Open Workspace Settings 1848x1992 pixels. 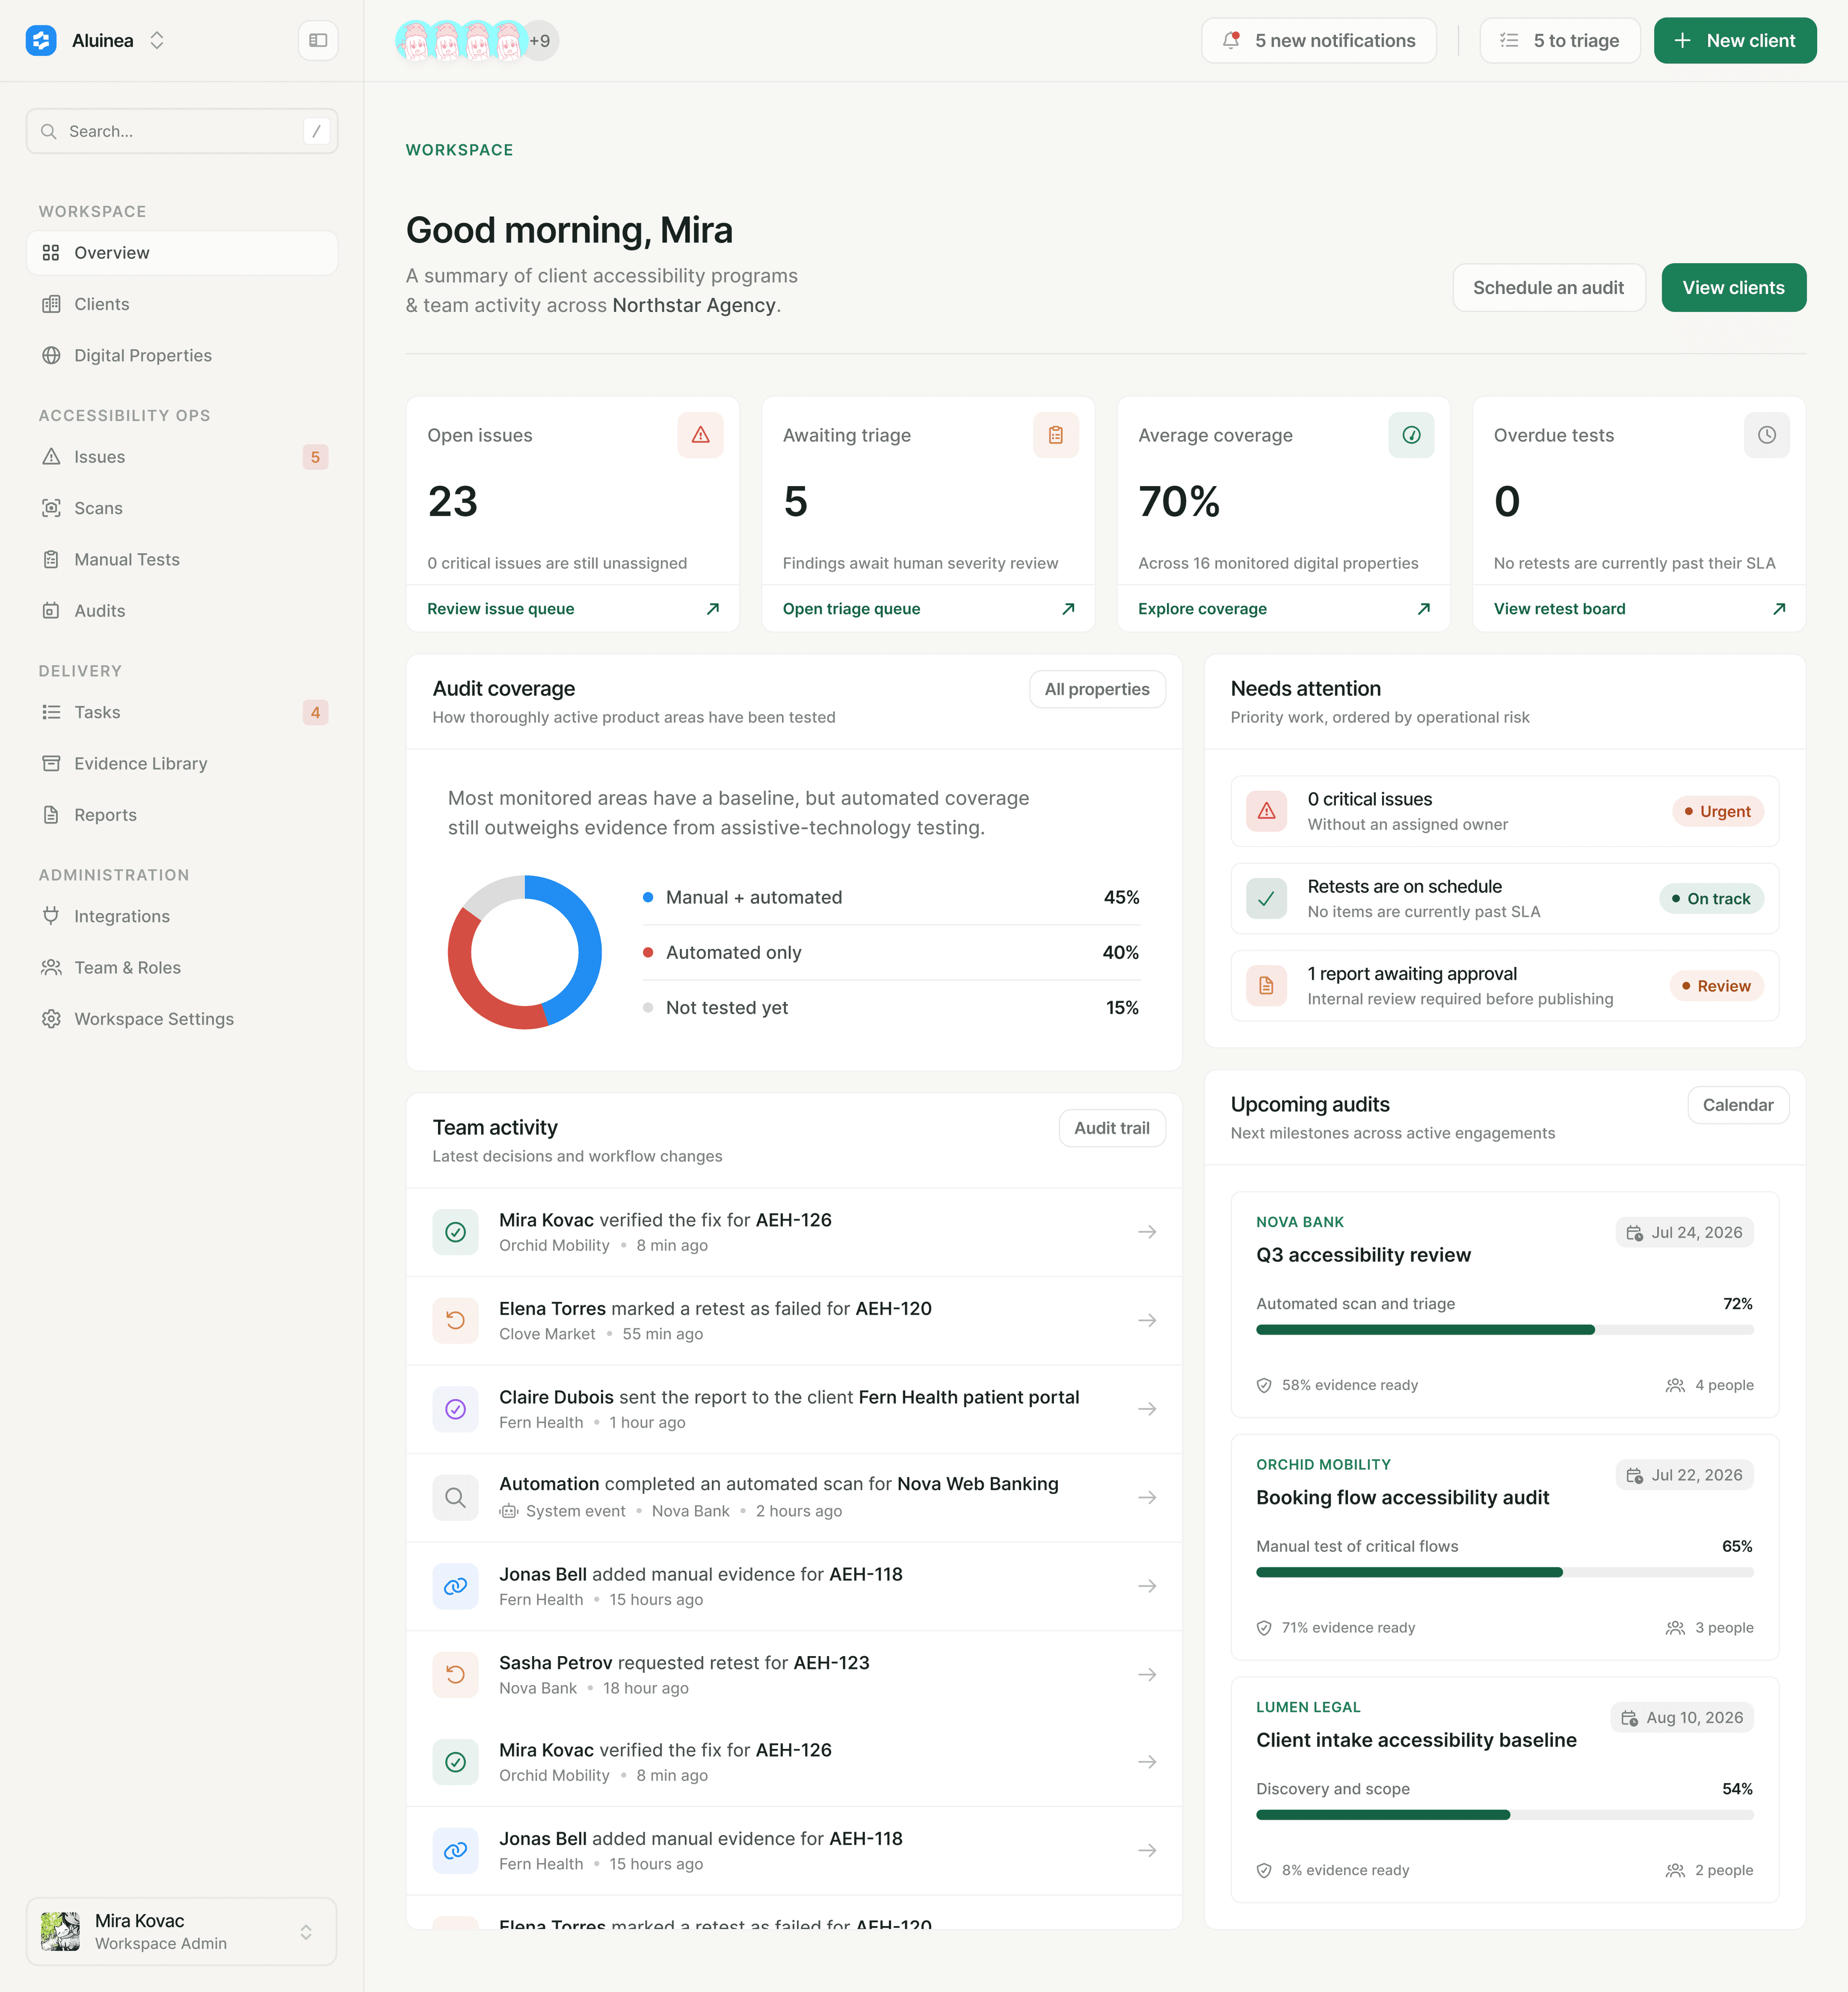click(x=181, y=1019)
